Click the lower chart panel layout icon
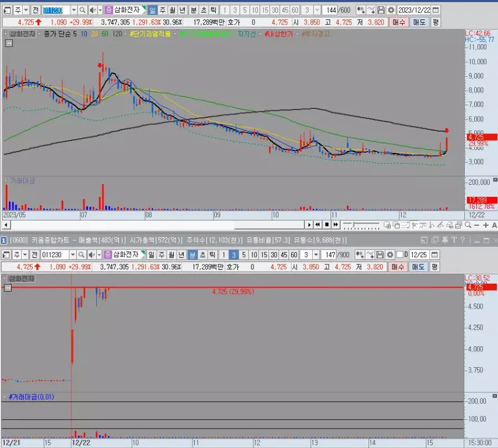The width and height of the screenshot is (498, 448). tap(6, 254)
